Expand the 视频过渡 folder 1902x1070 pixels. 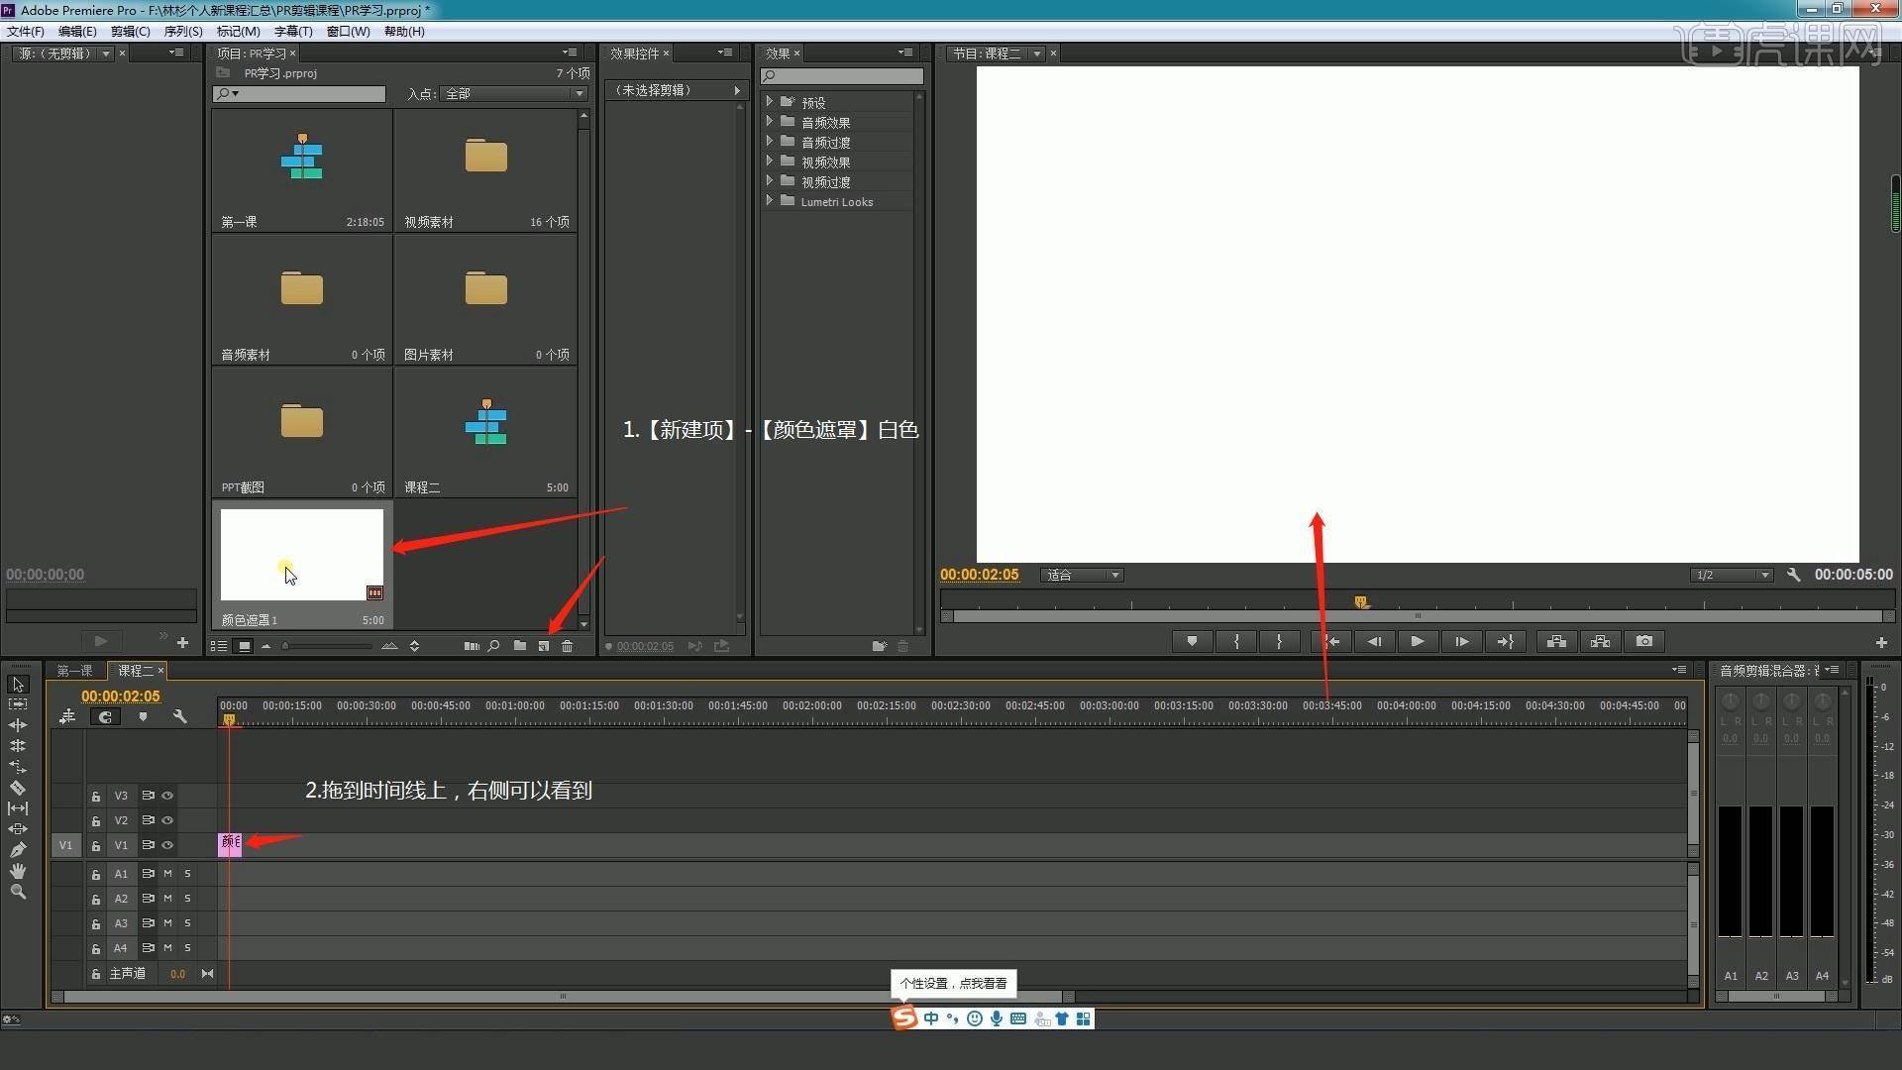point(770,180)
